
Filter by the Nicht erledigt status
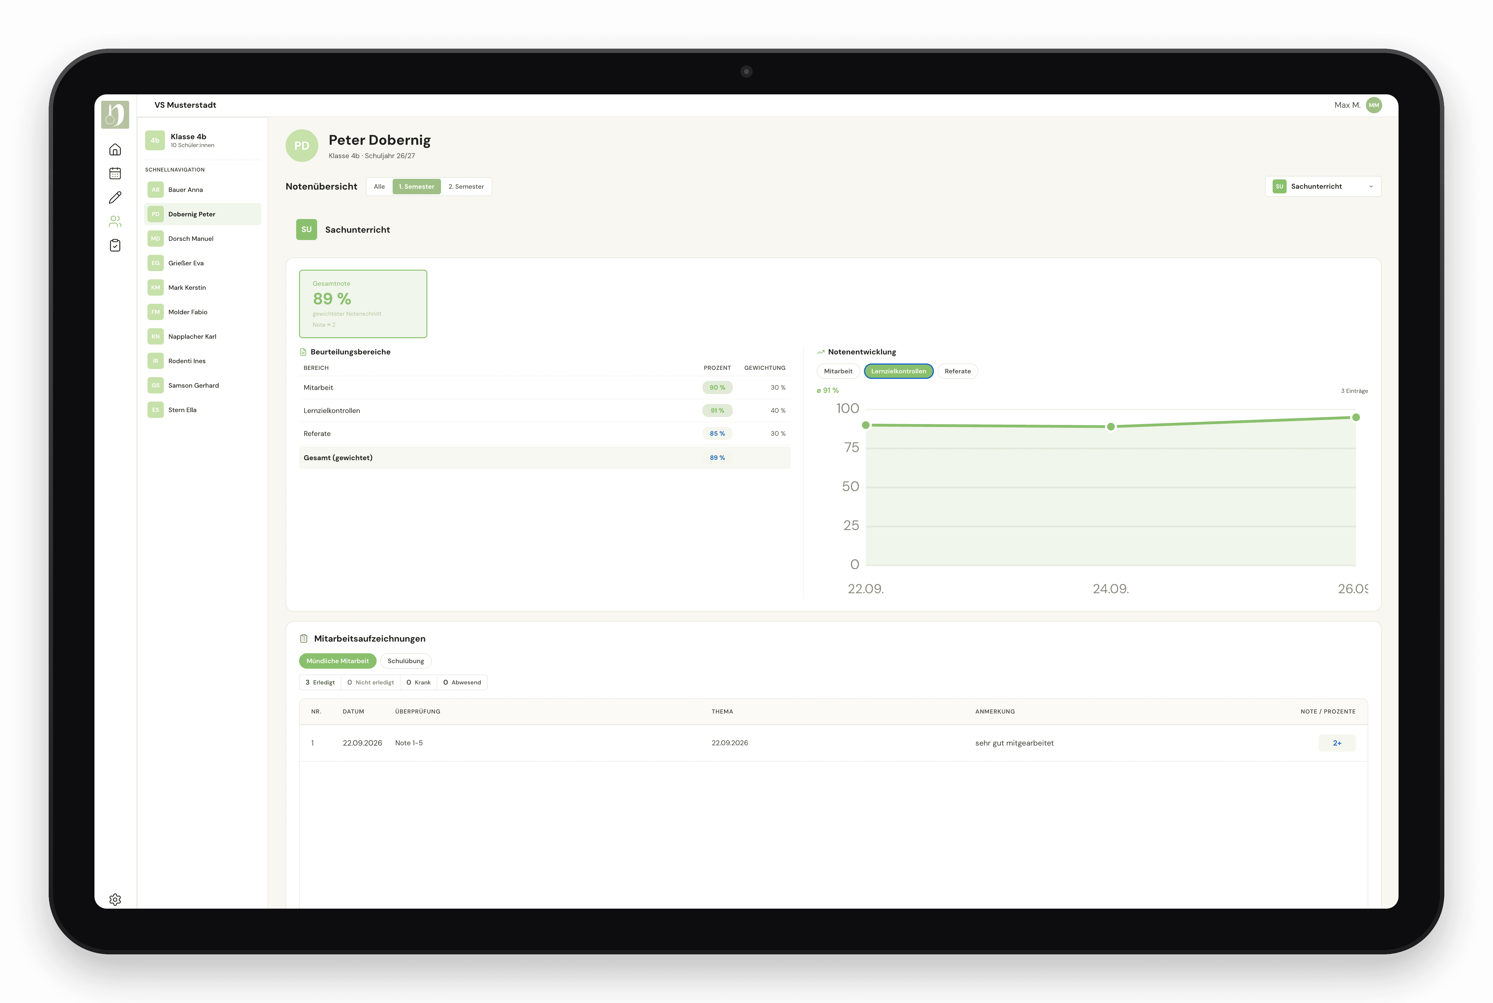click(x=371, y=683)
